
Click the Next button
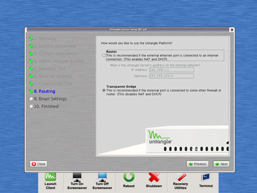221,164
